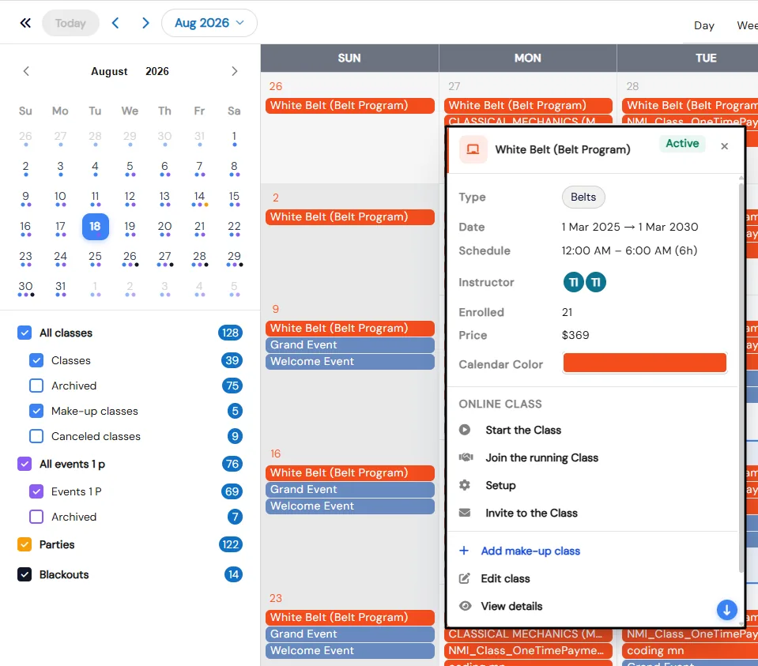
Task: Click the SUN column header
Action: click(x=349, y=58)
